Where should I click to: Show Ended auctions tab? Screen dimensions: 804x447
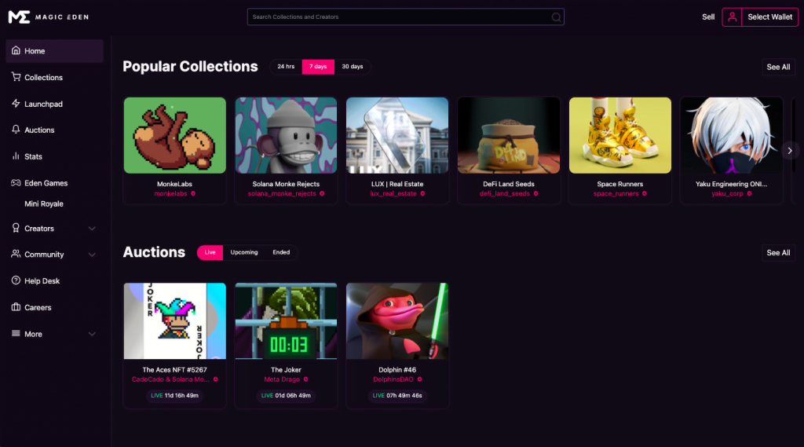281,252
